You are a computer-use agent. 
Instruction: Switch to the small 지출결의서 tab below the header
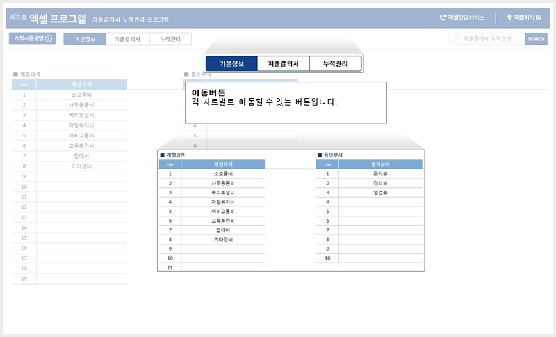127,39
